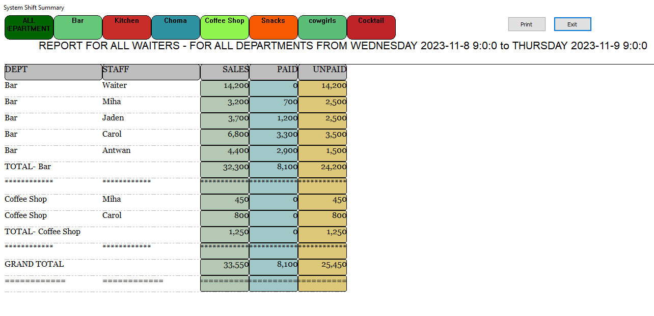Viewport: 654px width, 316px height.
Task: Click the PAID column header
Action: coord(274,72)
